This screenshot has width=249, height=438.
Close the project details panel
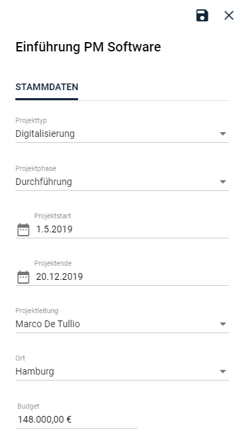coord(229,15)
